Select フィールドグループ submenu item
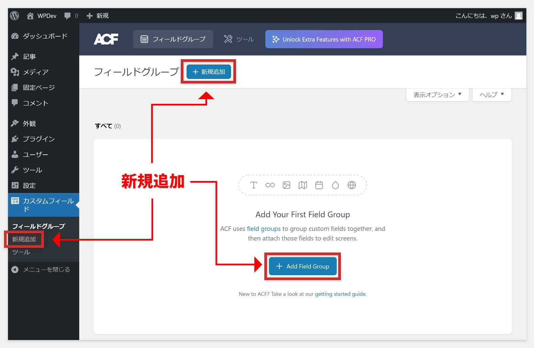The height and width of the screenshot is (348, 534). click(x=39, y=226)
